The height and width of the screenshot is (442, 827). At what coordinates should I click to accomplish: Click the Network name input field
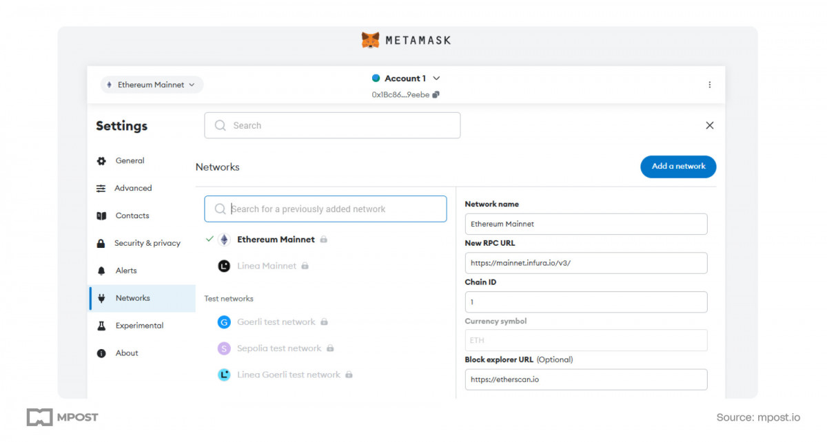(586, 224)
